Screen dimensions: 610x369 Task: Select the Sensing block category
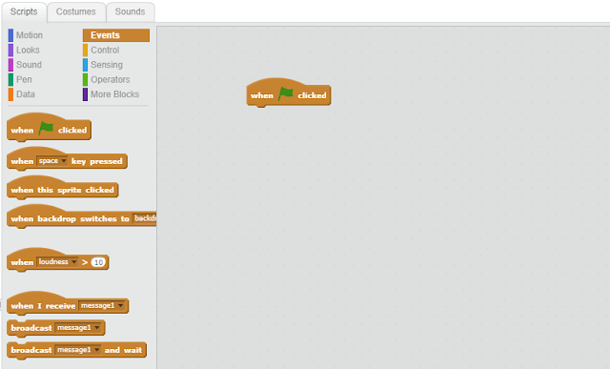pos(103,65)
